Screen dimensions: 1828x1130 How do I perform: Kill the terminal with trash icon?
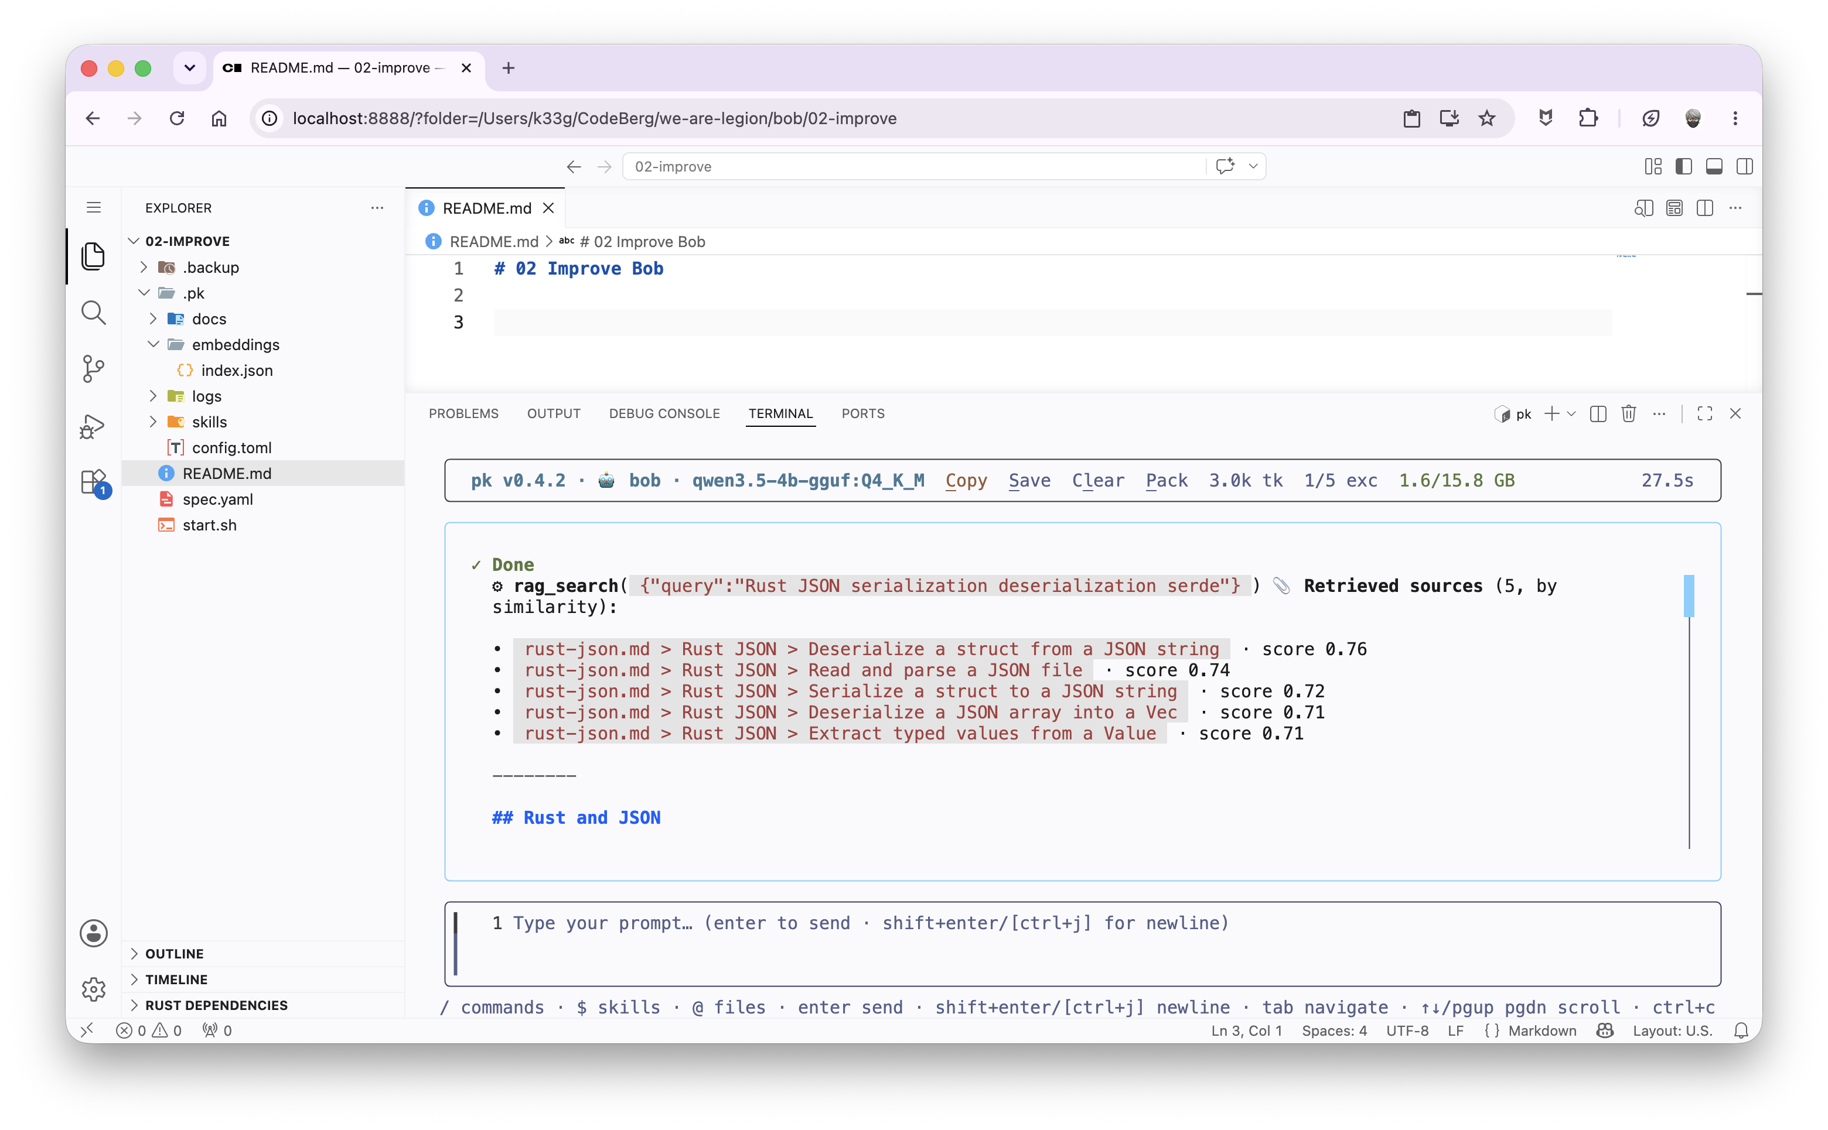1628,413
